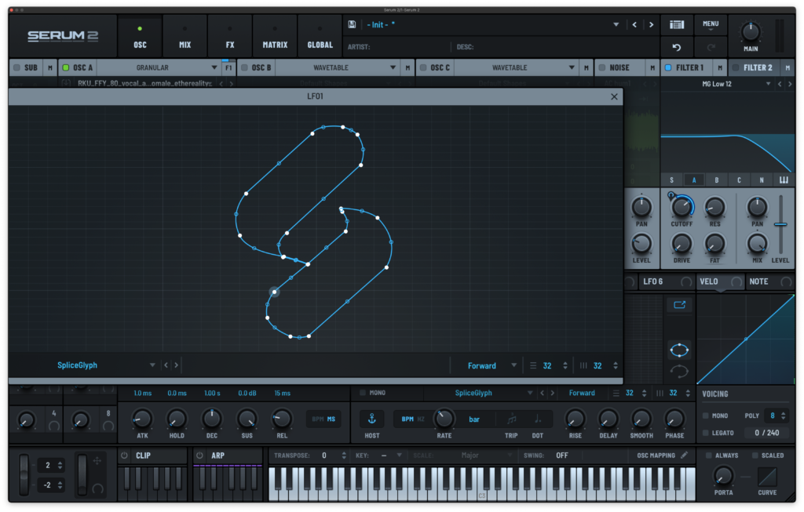This screenshot has width=804, height=512.
Task: Open the preset browser list icon
Action: point(677,24)
